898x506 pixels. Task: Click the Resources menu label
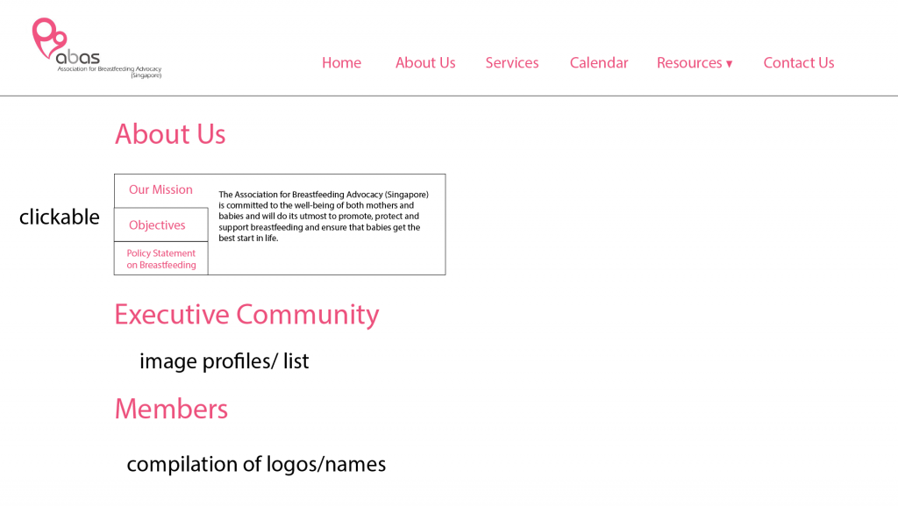(x=689, y=63)
